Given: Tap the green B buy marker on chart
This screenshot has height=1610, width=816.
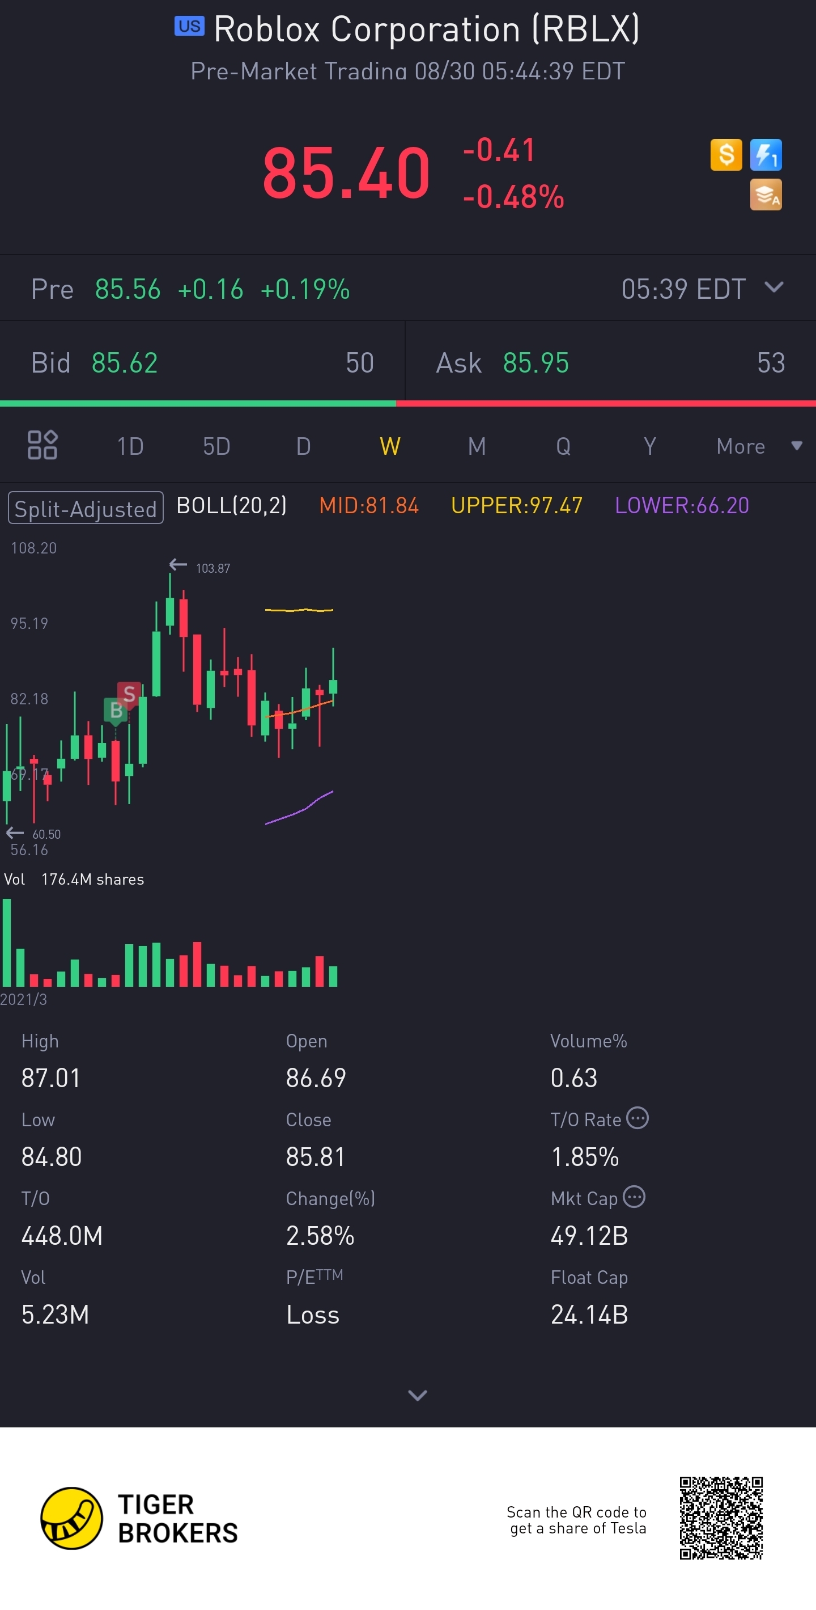Looking at the screenshot, I should point(116,711).
